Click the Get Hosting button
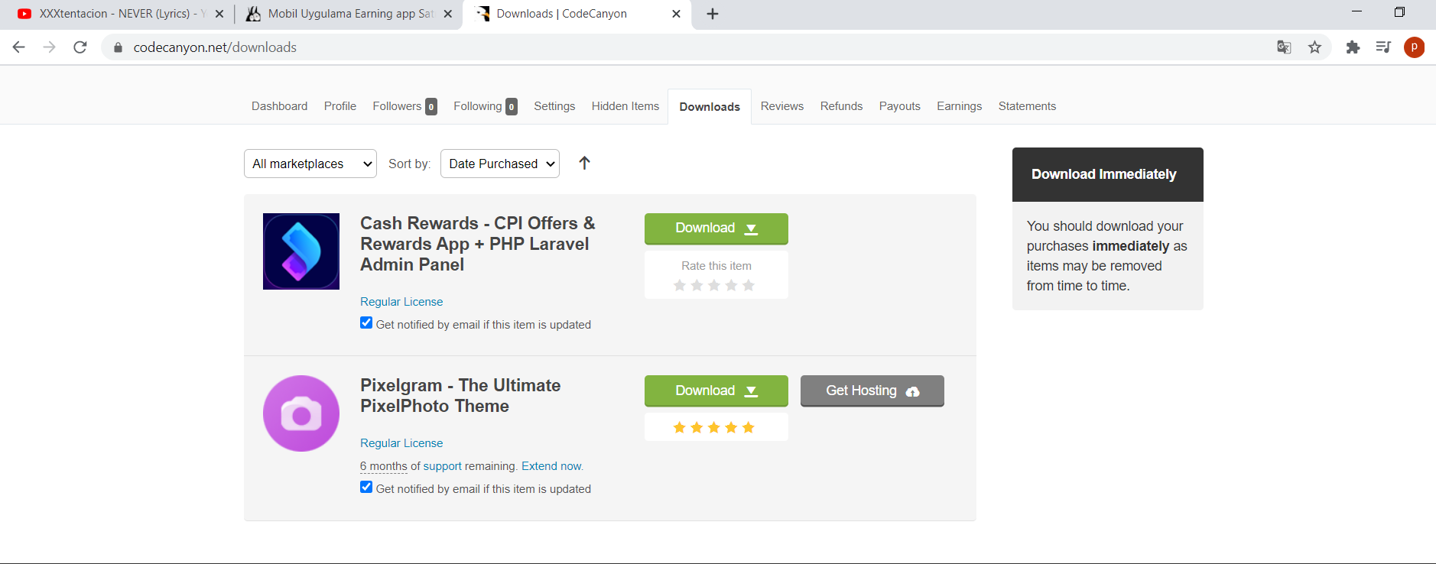This screenshot has height=564, width=1436. coord(872,391)
